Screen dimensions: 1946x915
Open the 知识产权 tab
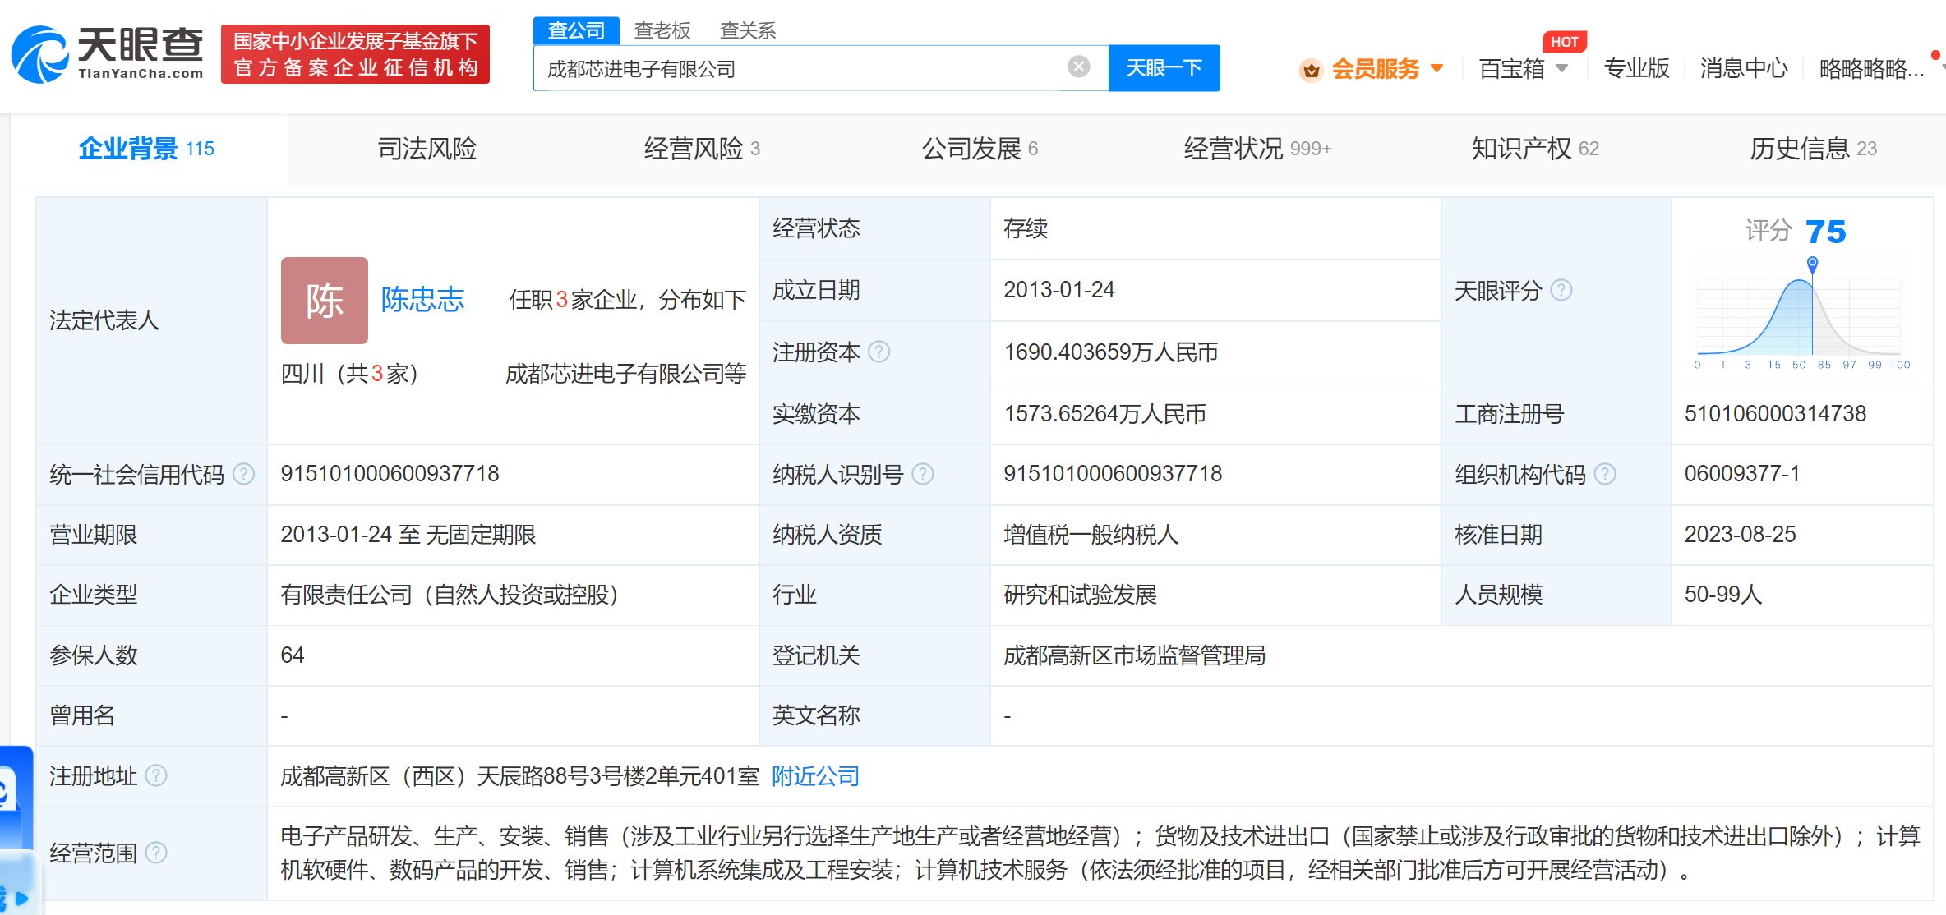coord(1519,149)
